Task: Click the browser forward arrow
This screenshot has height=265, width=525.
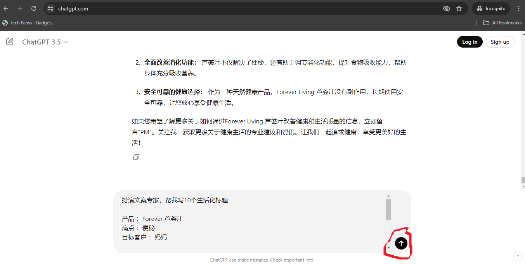Action: [x=20, y=9]
